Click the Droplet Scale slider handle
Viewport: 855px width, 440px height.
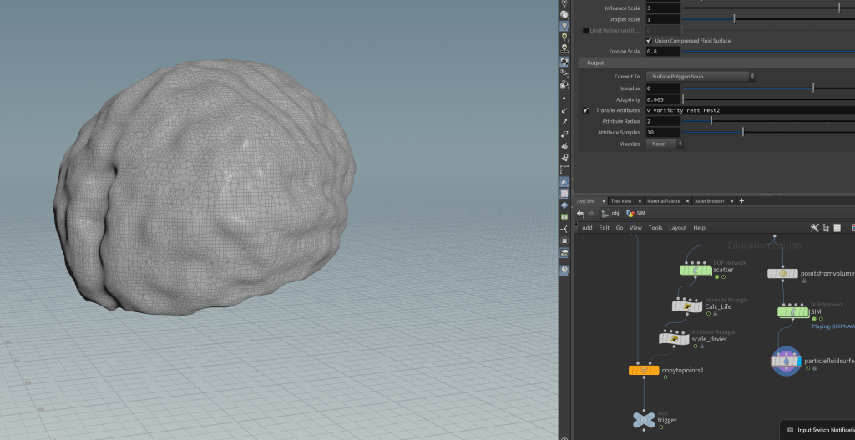(734, 19)
